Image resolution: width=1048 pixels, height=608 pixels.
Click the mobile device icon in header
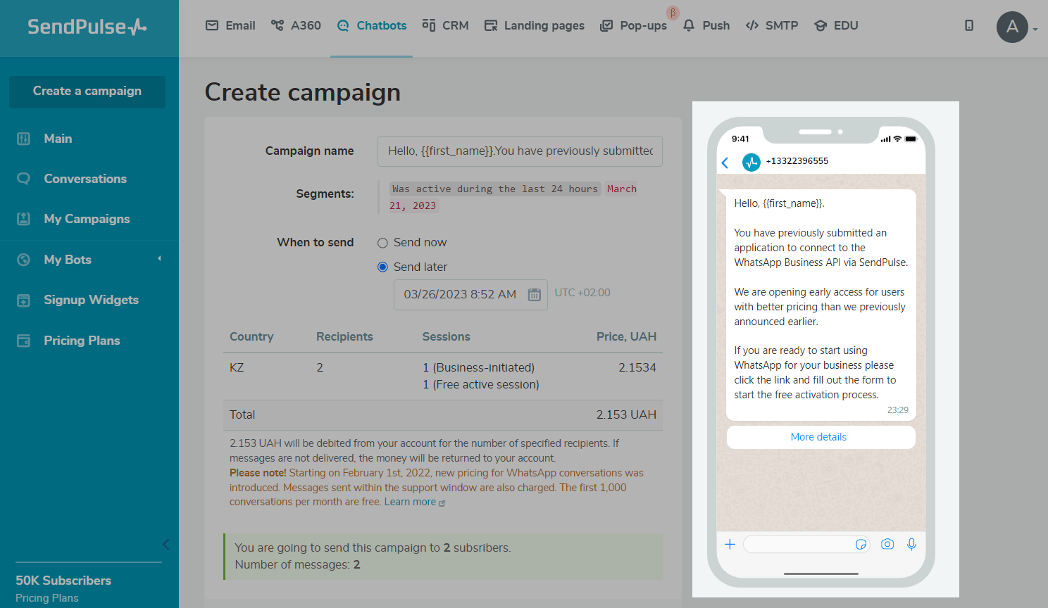[x=969, y=25]
